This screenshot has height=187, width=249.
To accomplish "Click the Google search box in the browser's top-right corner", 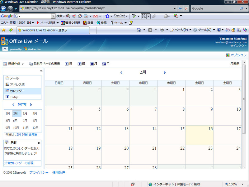I will click(215, 9).
